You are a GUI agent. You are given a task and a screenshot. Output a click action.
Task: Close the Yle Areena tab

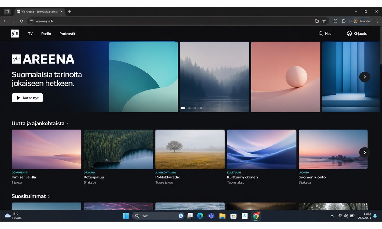(61, 12)
